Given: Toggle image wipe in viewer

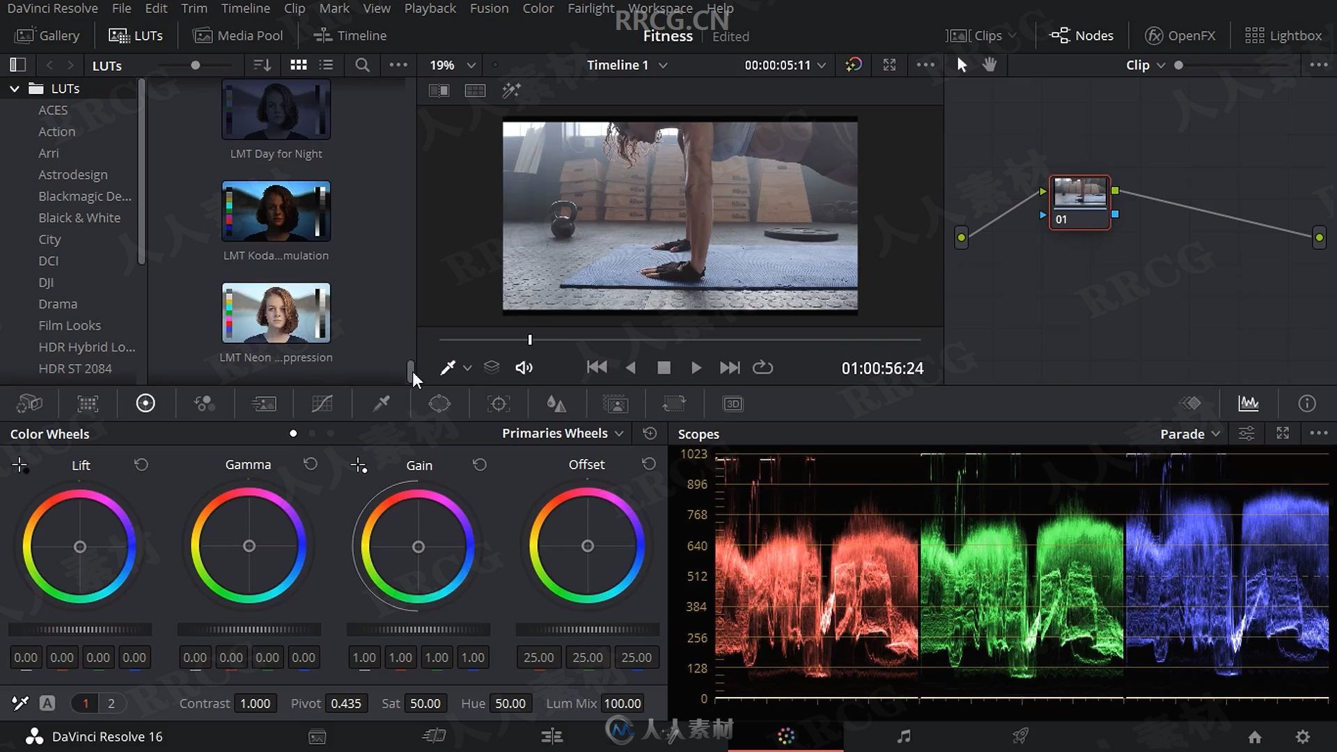Looking at the screenshot, I should (439, 91).
